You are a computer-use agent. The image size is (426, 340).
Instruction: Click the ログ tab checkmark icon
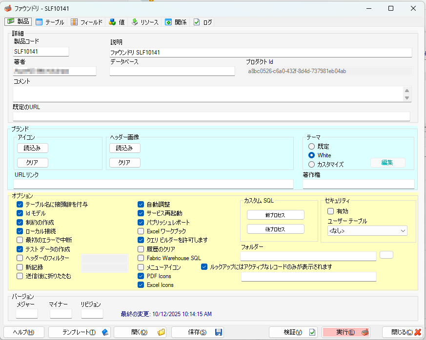pyautogui.click(x=197, y=22)
